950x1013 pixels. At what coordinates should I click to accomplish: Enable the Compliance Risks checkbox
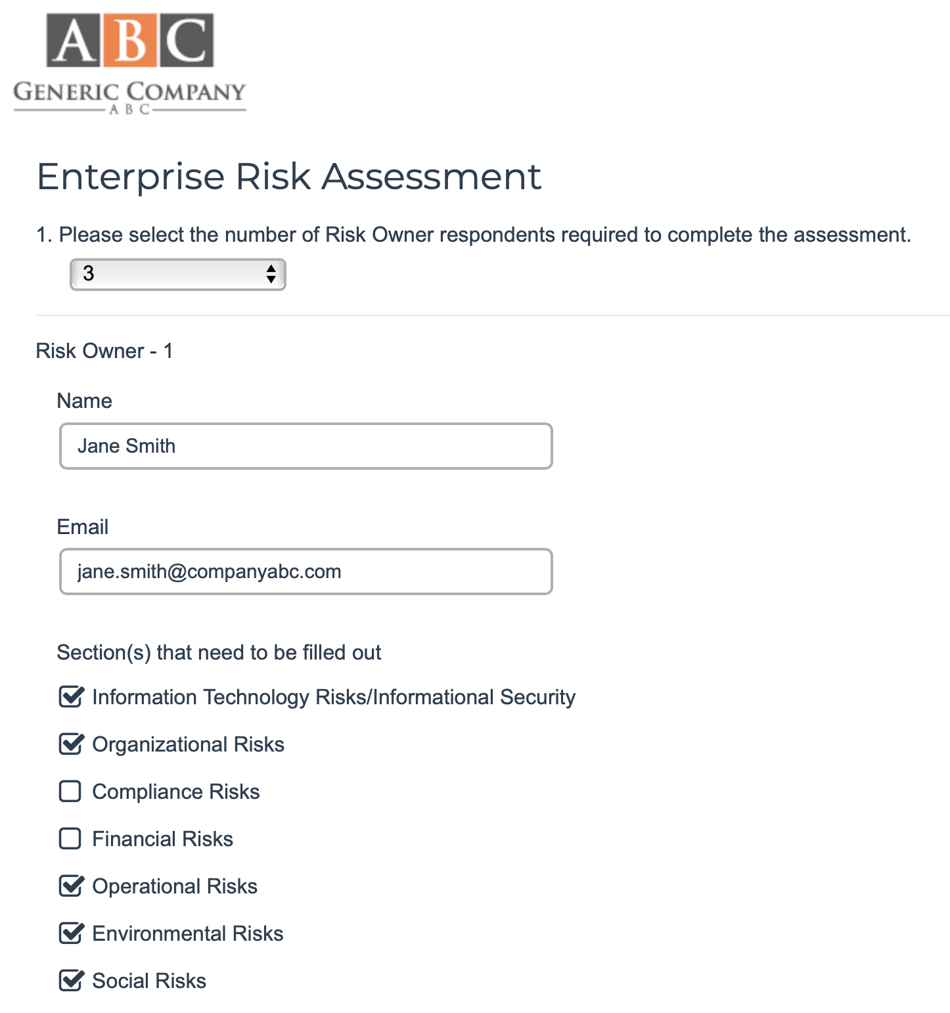coord(70,792)
